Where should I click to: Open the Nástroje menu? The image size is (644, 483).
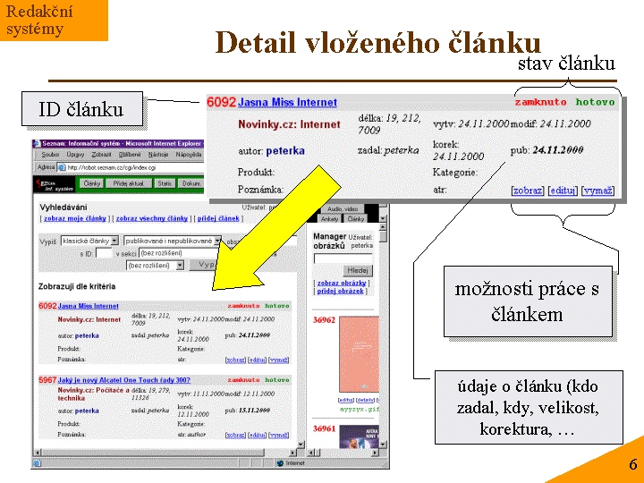(158, 155)
